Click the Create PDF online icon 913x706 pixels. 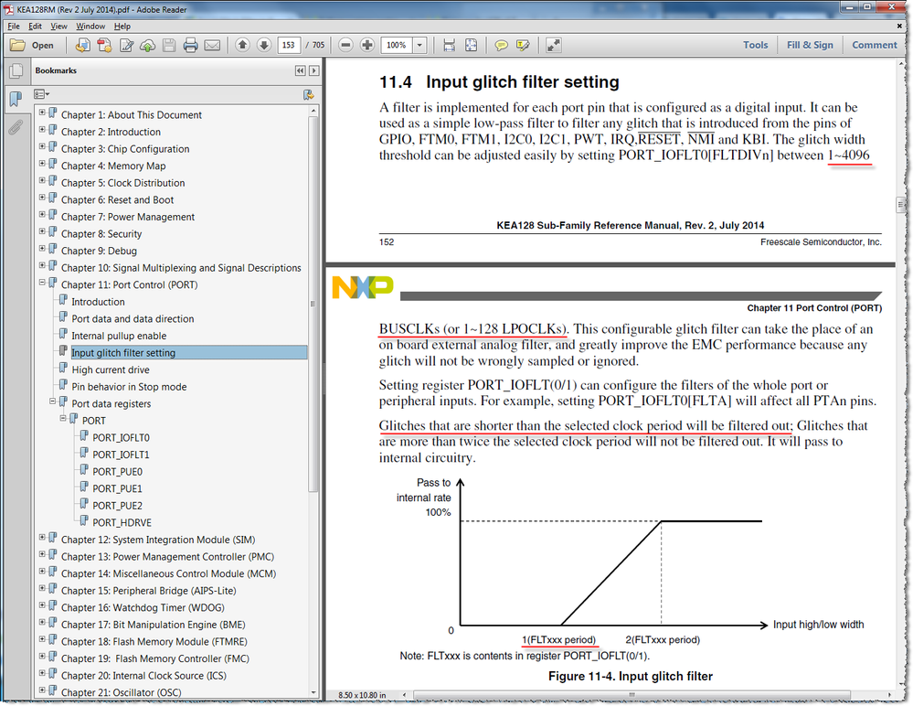click(82, 45)
